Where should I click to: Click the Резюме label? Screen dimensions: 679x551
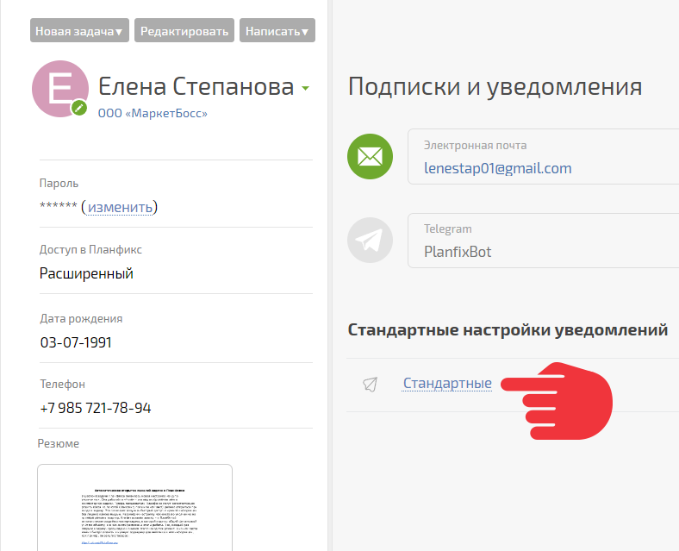point(59,443)
